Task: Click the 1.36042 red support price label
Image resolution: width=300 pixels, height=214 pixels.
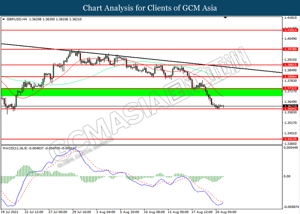Action: point(289,109)
